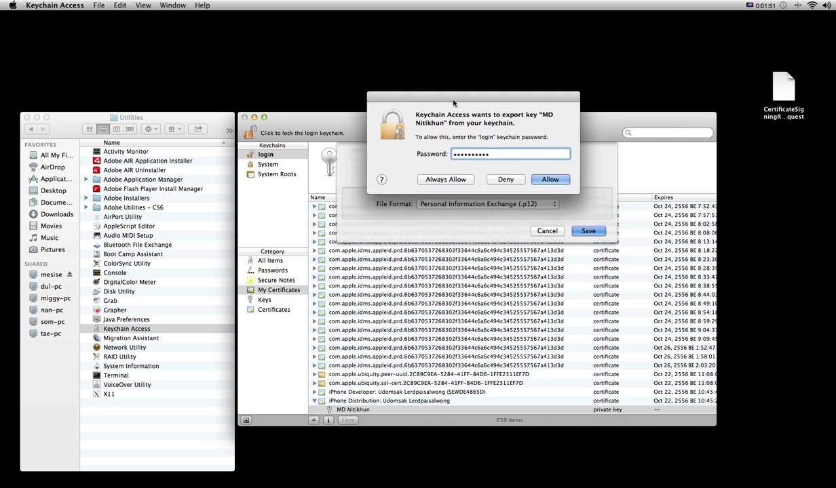
Task: Open Window menu
Action: 172,5
